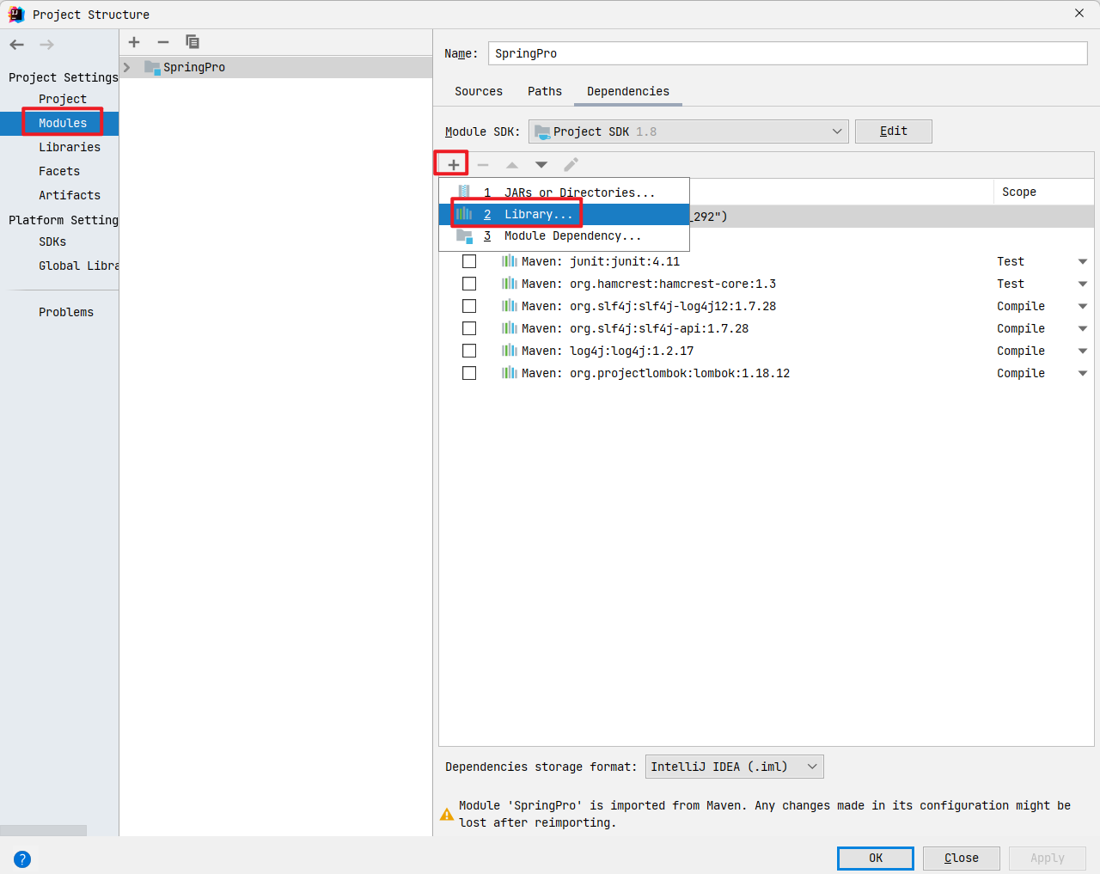
Task: Expand the SpringPro module tree node
Action: 127,67
